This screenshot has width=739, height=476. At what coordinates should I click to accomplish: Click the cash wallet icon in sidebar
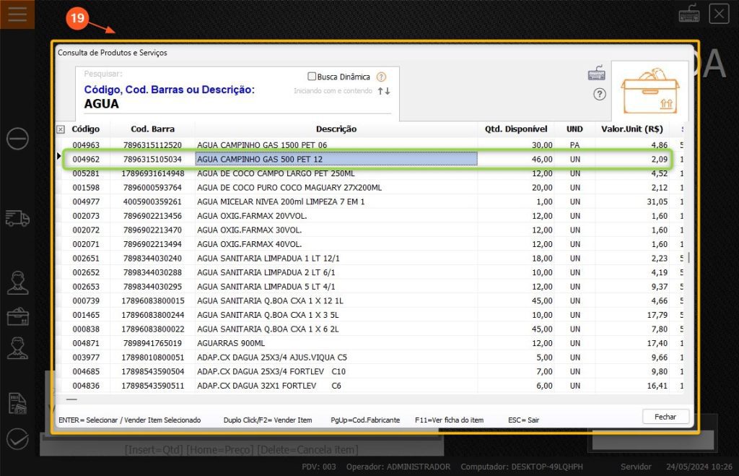[x=17, y=316]
